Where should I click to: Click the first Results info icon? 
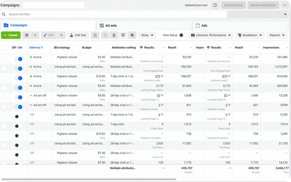tap(141, 47)
